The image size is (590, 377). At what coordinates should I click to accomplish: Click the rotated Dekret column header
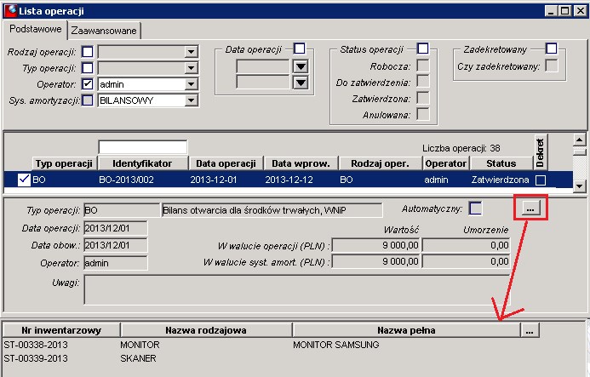pyautogui.click(x=541, y=152)
